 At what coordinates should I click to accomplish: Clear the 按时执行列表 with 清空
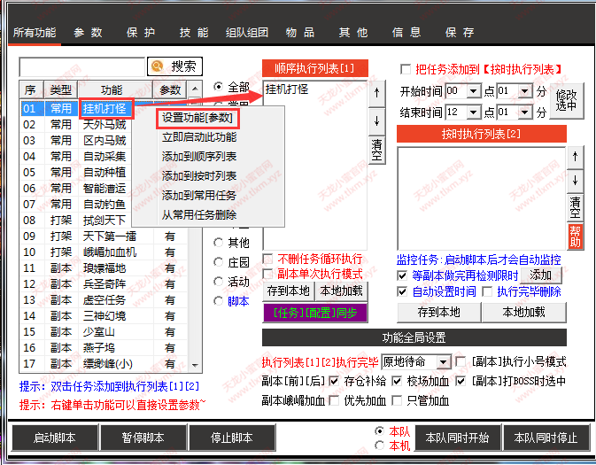(x=575, y=207)
